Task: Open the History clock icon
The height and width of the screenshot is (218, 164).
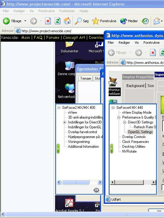Action: [x=145, y=21]
